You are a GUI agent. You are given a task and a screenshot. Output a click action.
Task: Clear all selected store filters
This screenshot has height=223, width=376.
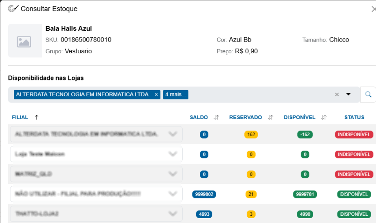tap(337, 95)
